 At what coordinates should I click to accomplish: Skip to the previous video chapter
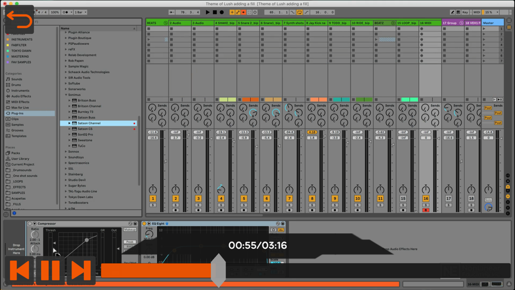coord(19,270)
